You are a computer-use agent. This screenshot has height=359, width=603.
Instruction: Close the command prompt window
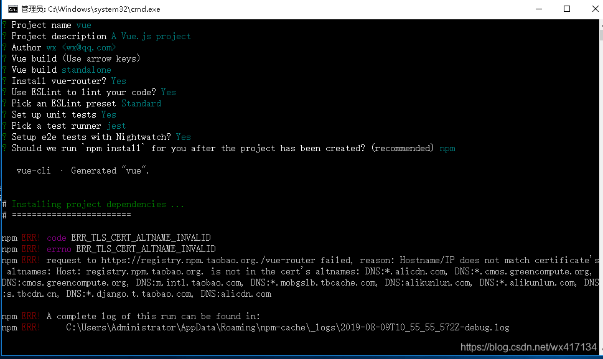pyautogui.click(x=594, y=9)
